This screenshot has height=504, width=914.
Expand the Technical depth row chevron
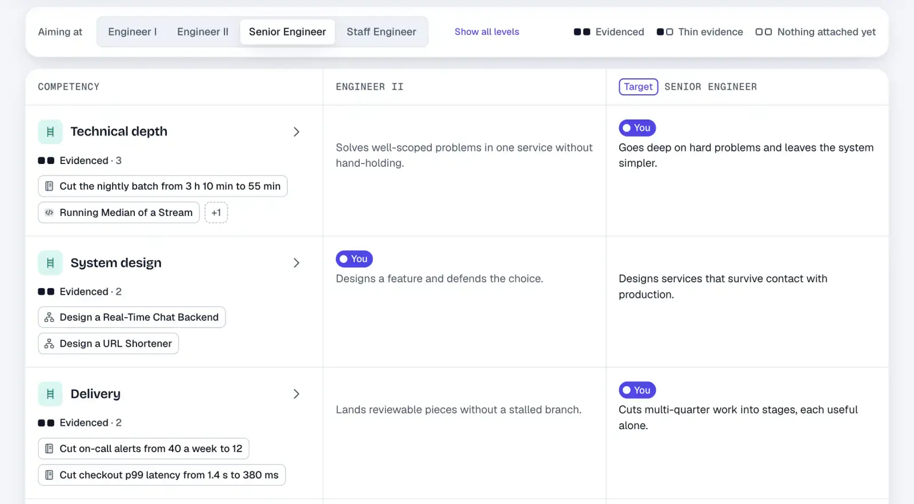(x=296, y=132)
